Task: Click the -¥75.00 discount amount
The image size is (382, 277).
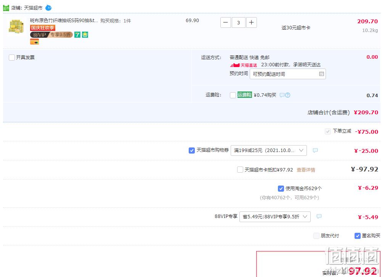Action: [x=366, y=132]
